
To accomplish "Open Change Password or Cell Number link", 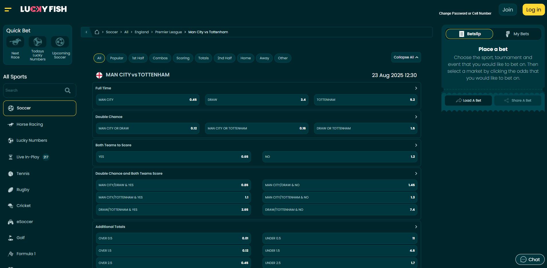I will [x=465, y=13].
